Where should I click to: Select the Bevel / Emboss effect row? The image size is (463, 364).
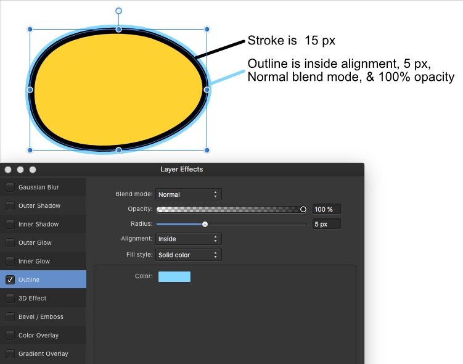pos(43,316)
